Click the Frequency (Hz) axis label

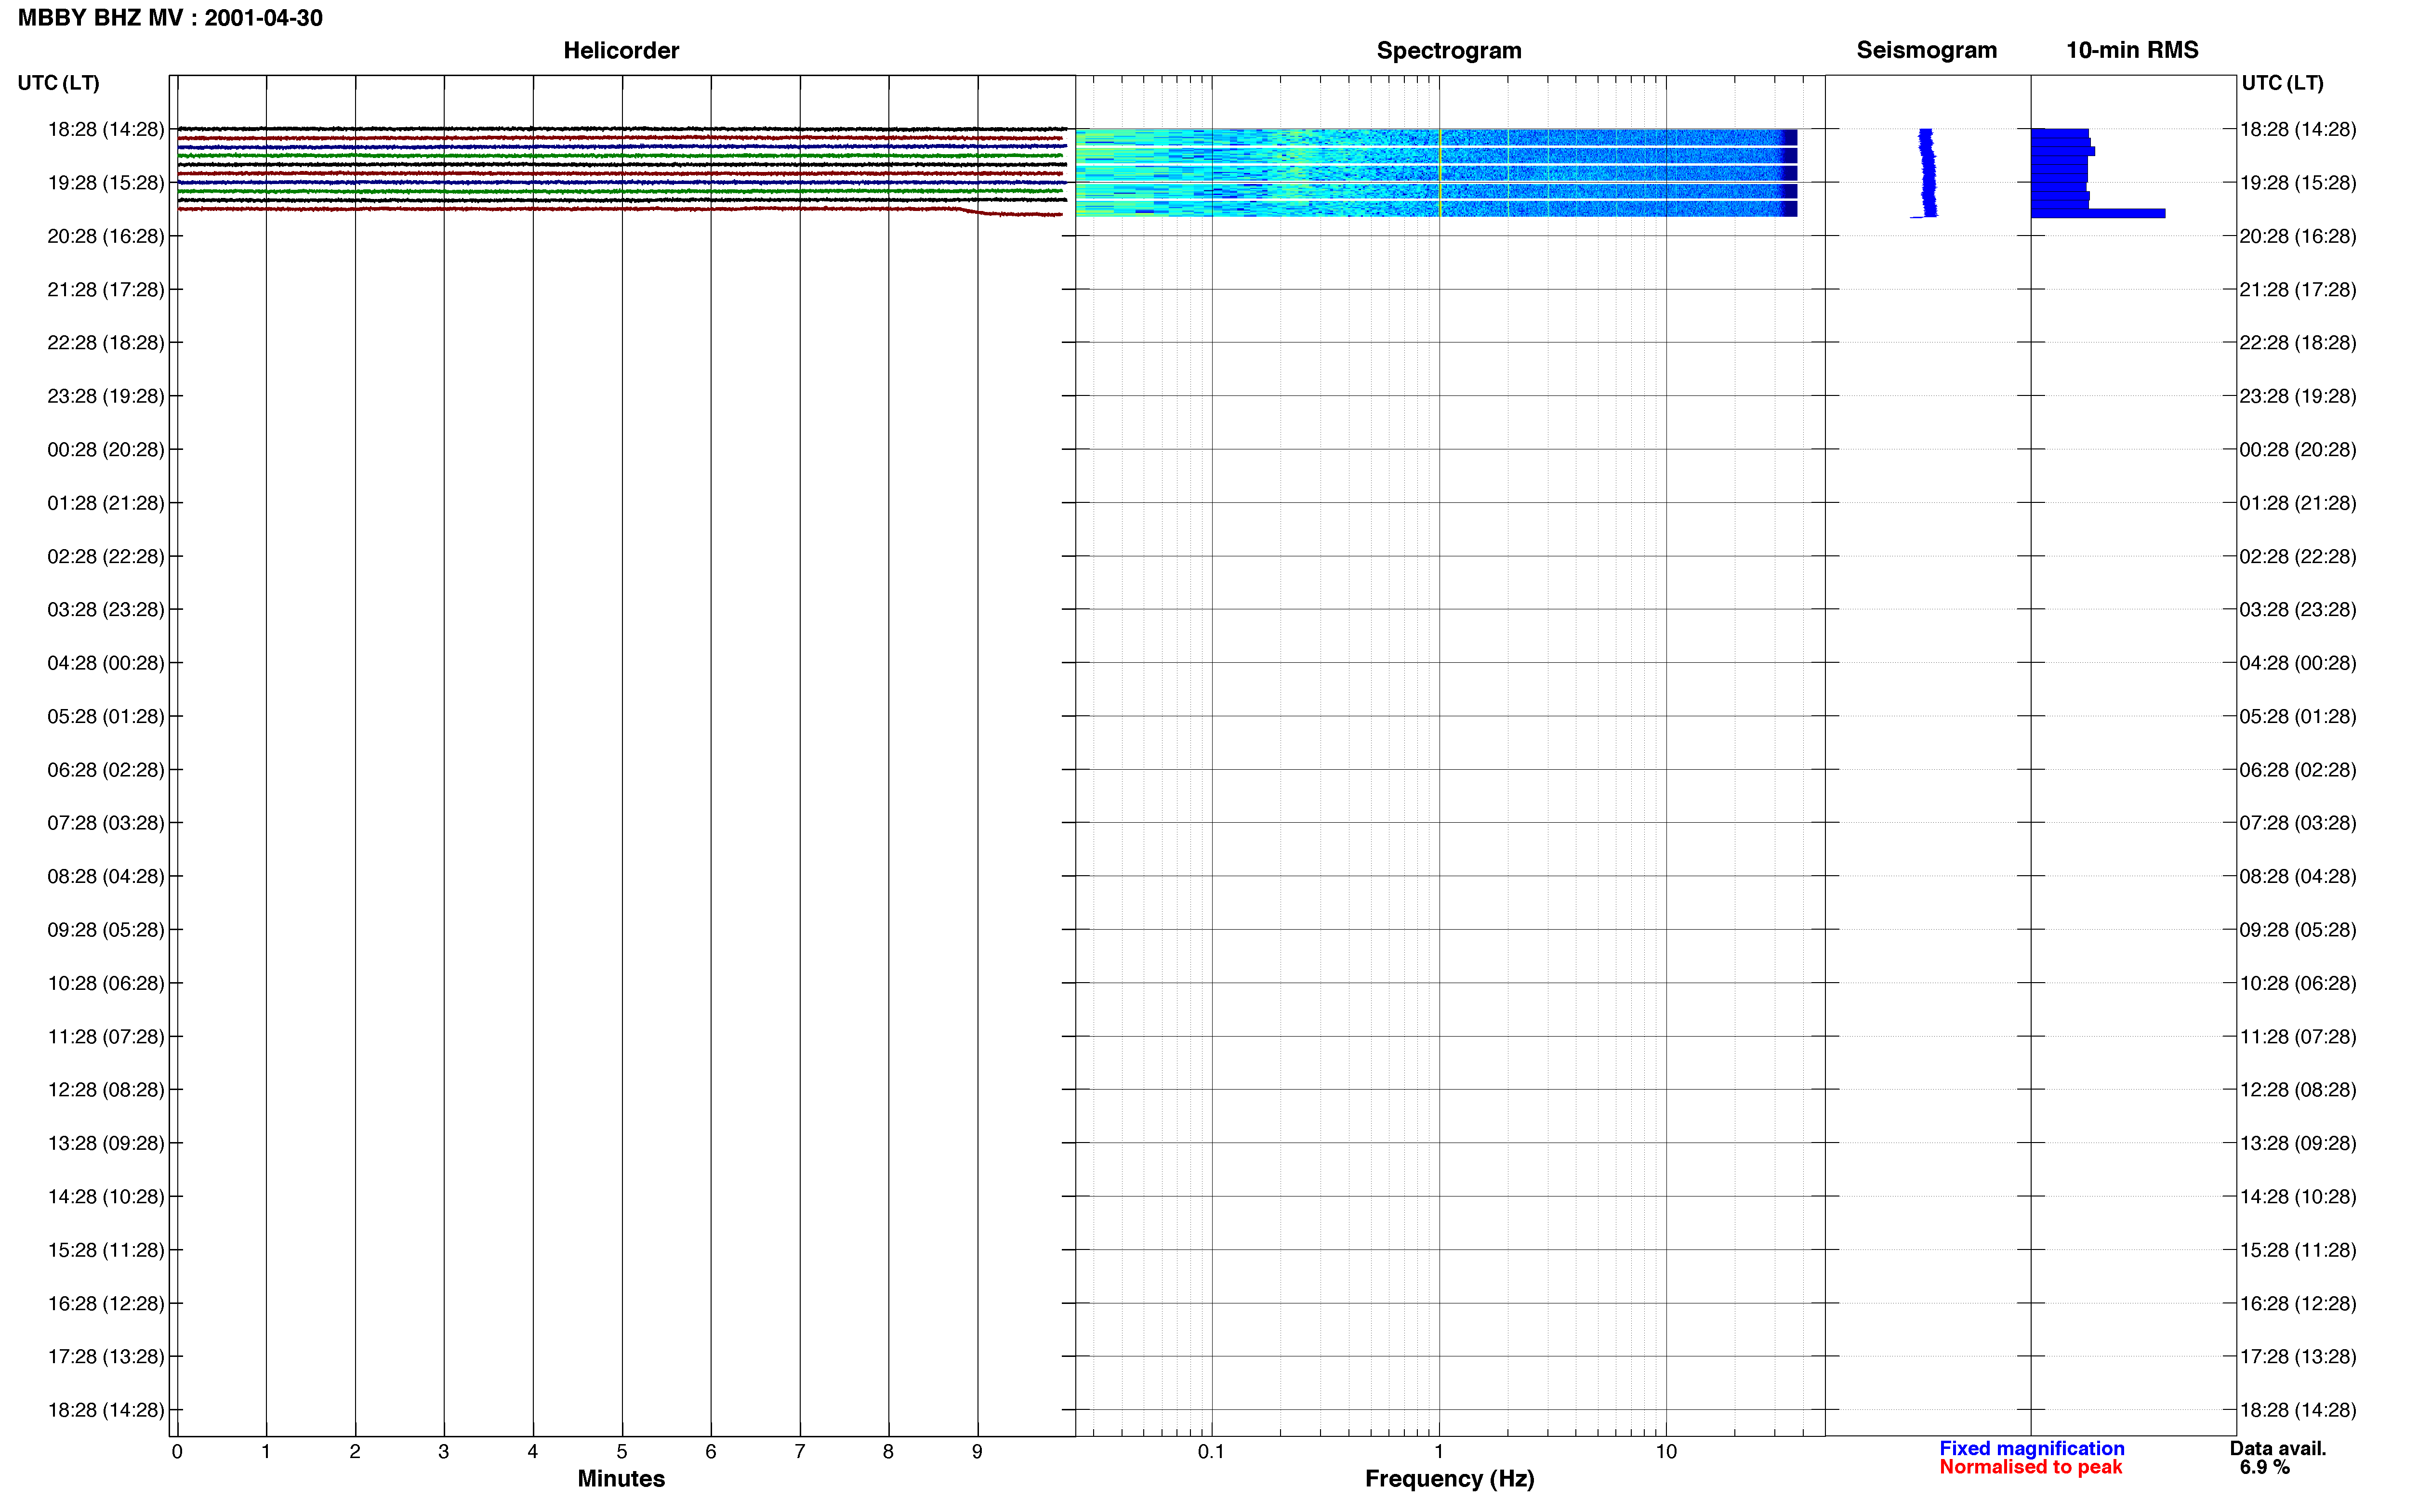coord(1449,1478)
